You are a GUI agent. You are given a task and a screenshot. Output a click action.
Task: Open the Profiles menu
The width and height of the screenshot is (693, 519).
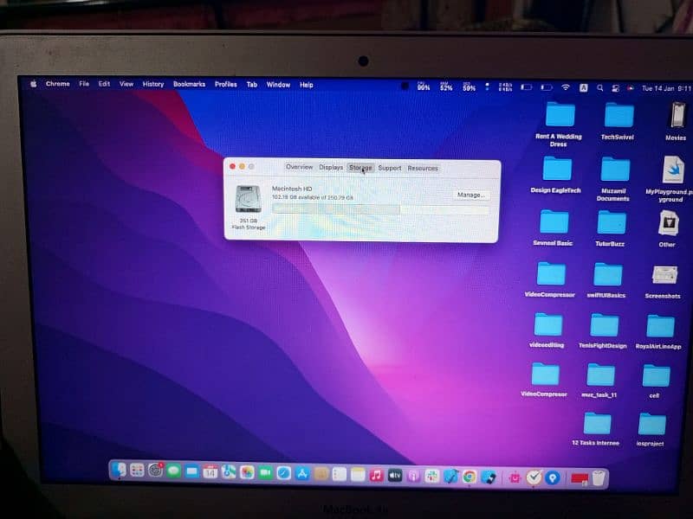pyautogui.click(x=226, y=85)
